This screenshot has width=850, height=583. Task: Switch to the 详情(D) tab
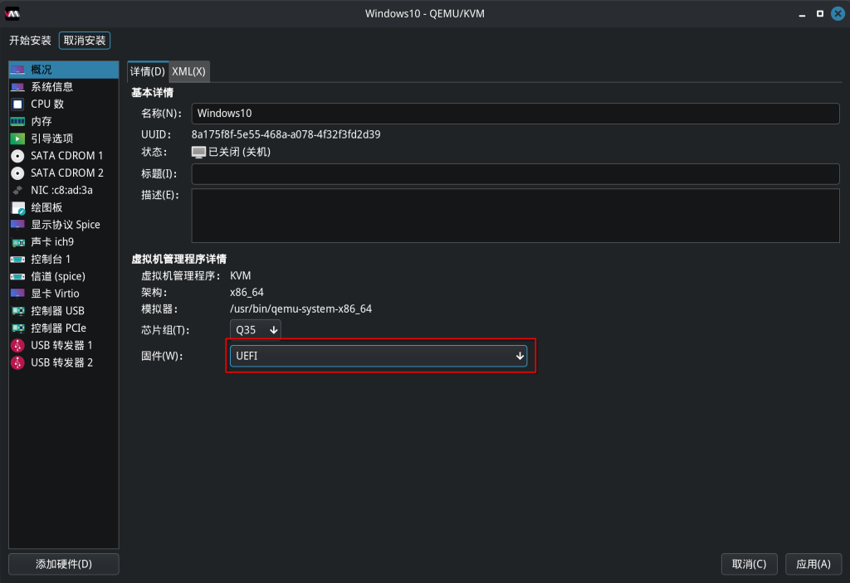coord(148,72)
